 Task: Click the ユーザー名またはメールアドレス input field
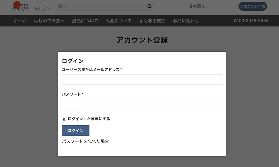click(142, 79)
